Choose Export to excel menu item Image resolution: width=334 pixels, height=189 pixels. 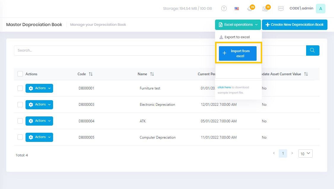pyautogui.click(x=237, y=37)
